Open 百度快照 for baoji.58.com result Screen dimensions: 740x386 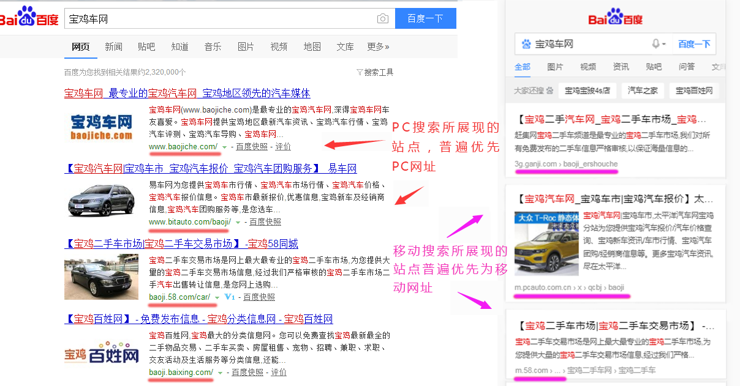coord(259,297)
